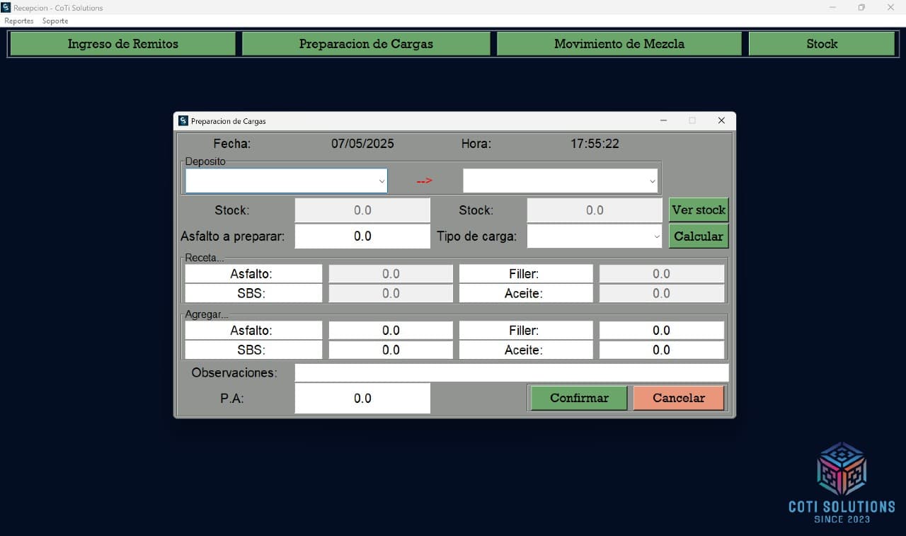Expand the destination Deposito dropdown

[x=560, y=181]
